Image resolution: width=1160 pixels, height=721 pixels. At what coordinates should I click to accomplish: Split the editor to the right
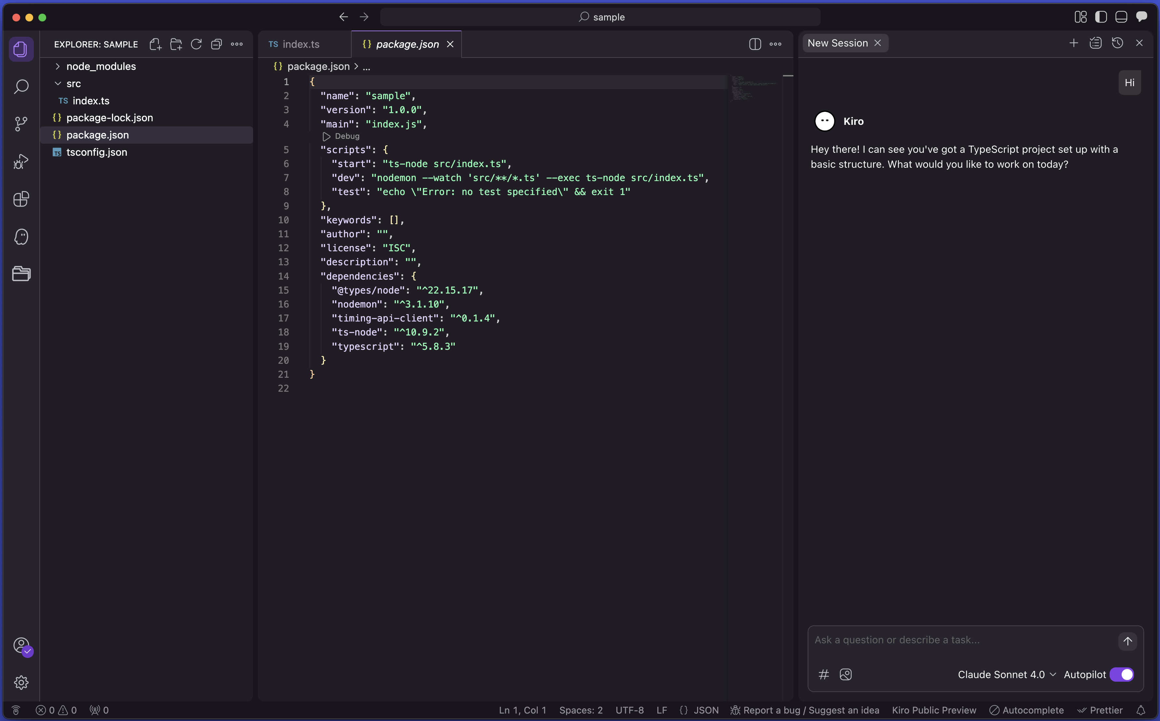[x=755, y=44]
